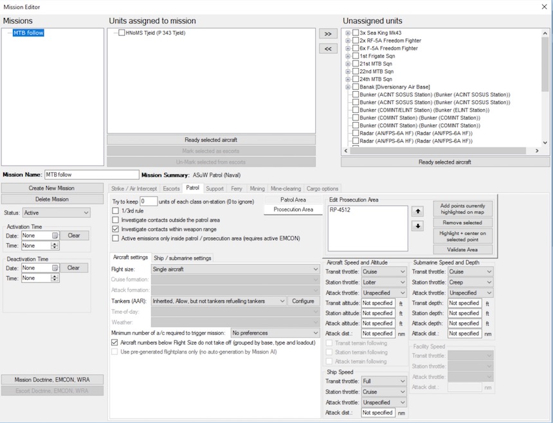
Task: Click the move-point-down arrow button
Action: 418,226
